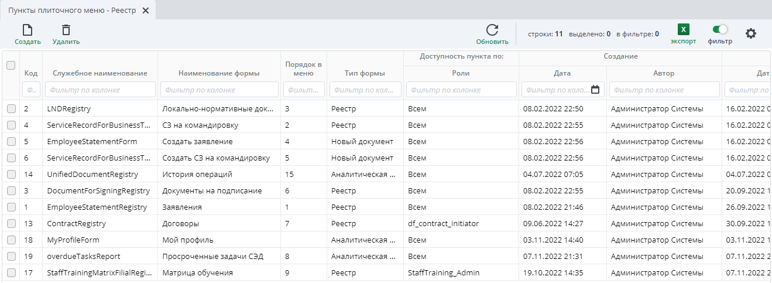Click the date 03.11.2022 14:40
This screenshot has width=772, height=283.
553,240
